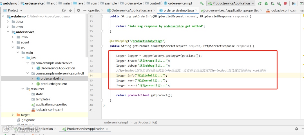Select the ProductserviceApplication run tab

click(x=85, y=129)
